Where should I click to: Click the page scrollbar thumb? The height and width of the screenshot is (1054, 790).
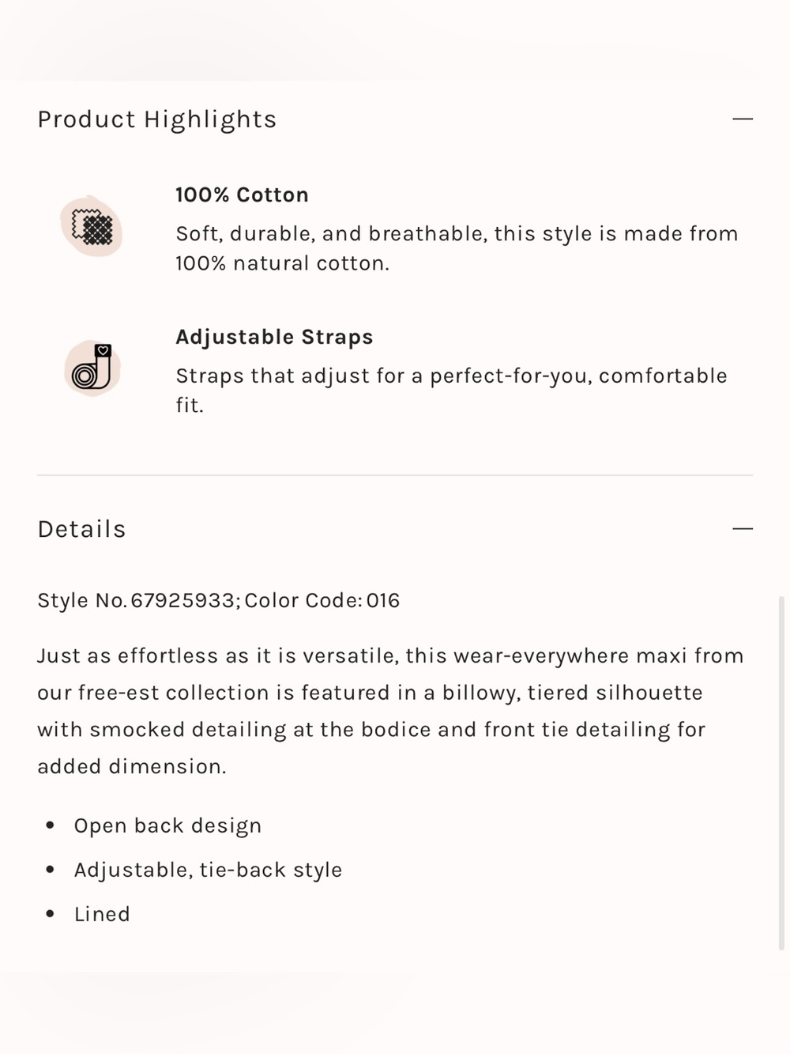tap(782, 773)
